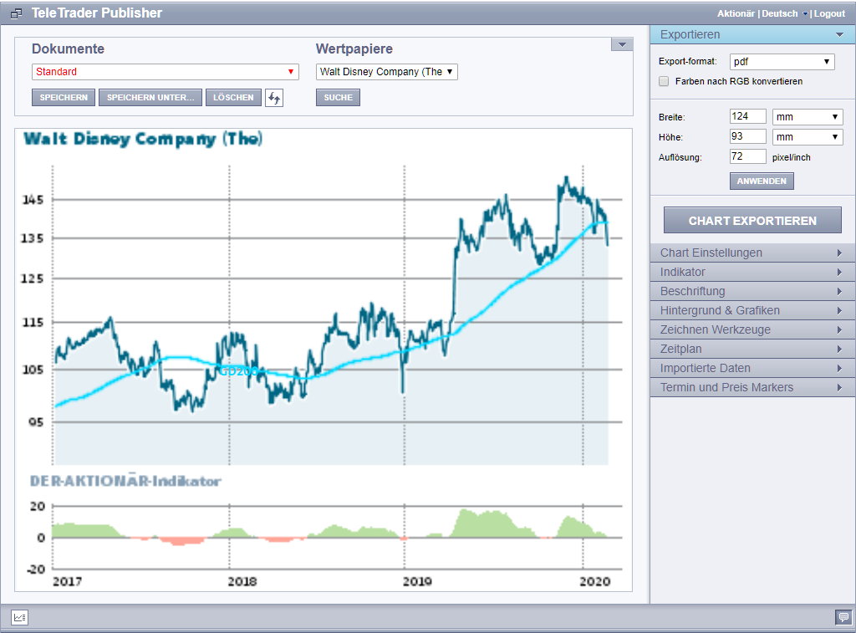This screenshot has width=856, height=633.
Task: Click the DER-AKTIONÄR-Indikator label
Action: (125, 481)
